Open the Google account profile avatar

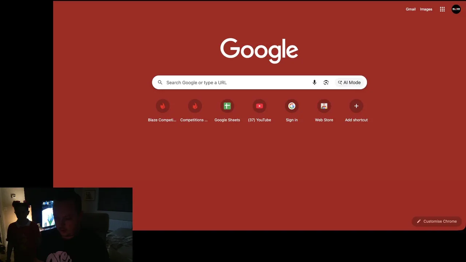tap(456, 9)
